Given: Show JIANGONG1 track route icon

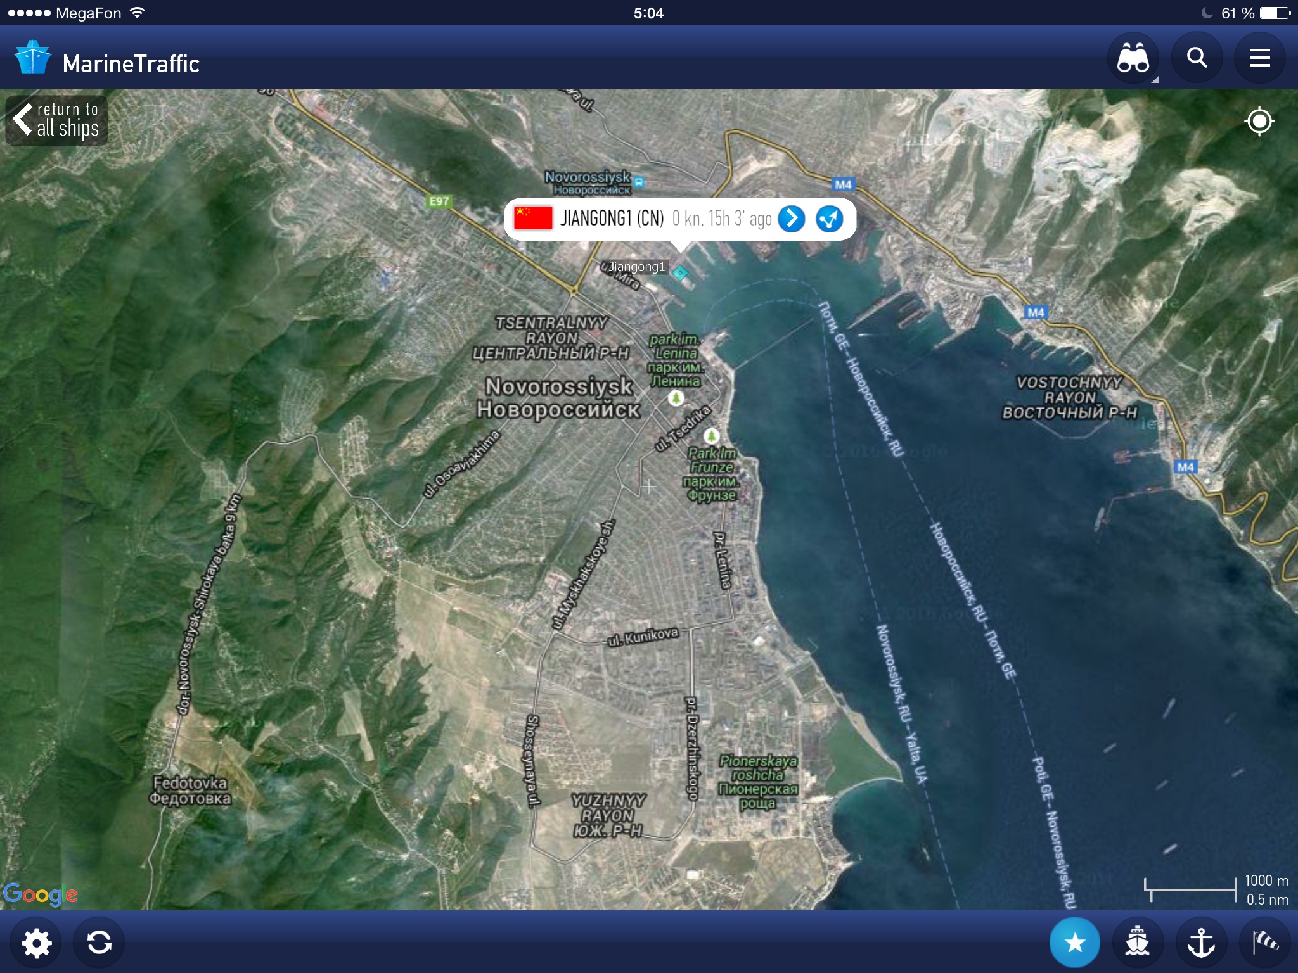Looking at the screenshot, I should click(830, 219).
